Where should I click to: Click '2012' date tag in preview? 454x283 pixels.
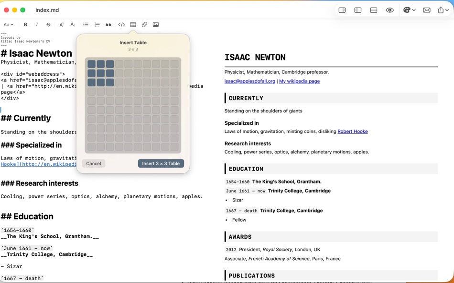coord(231,250)
